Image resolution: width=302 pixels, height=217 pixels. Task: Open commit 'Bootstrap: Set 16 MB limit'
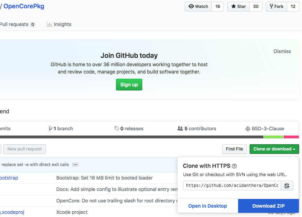point(104,178)
